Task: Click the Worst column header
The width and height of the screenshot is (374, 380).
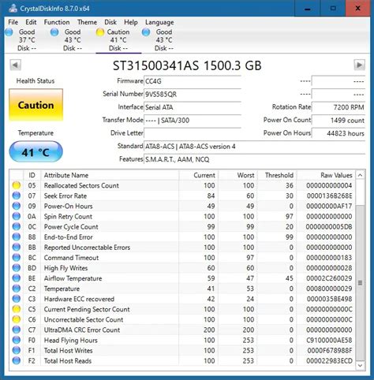Action: [237, 175]
